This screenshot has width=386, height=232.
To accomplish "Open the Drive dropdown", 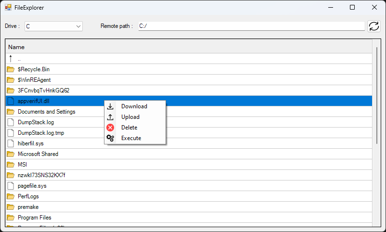I will (53, 26).
